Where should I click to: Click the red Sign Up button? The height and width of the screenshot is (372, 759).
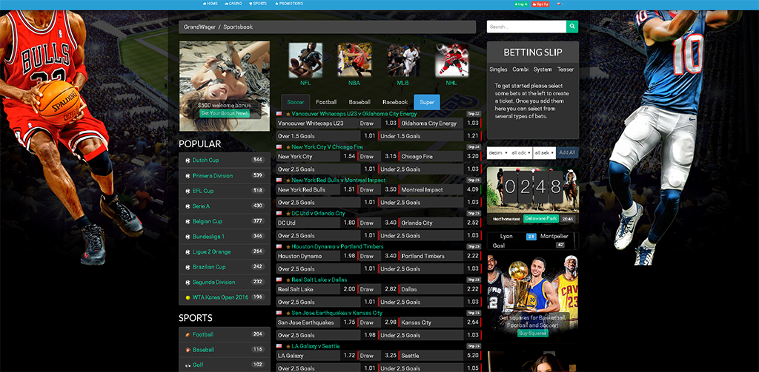540,4
